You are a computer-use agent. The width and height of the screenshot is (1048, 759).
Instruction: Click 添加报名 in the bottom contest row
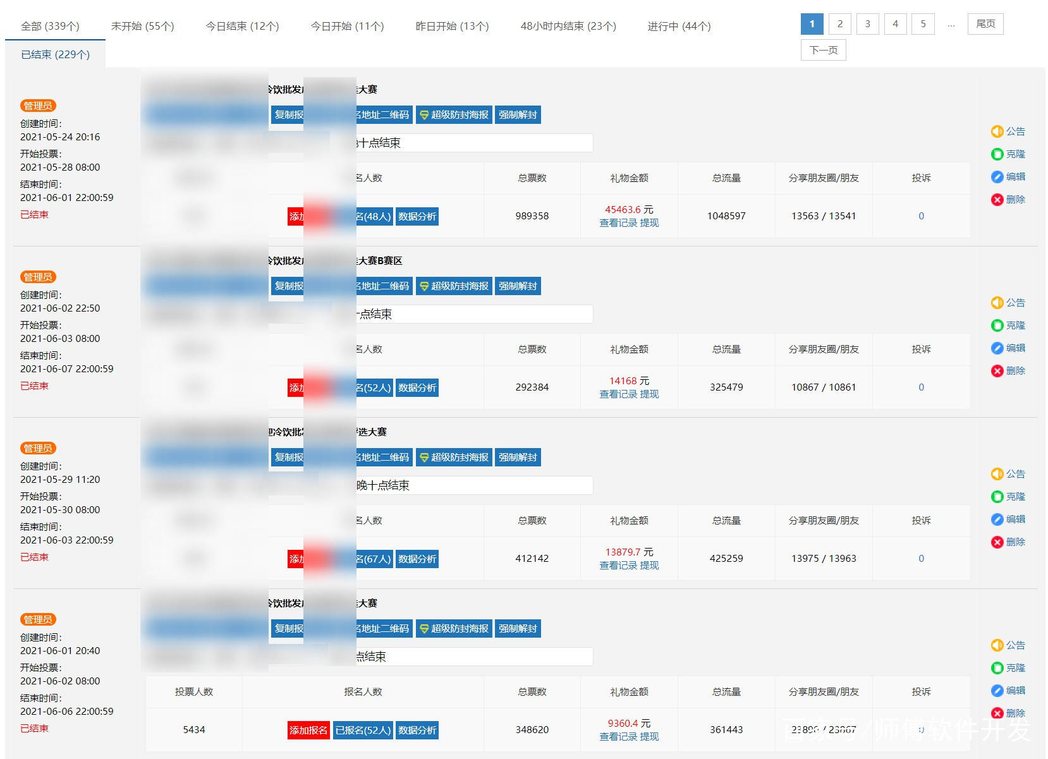click(308, 731)
